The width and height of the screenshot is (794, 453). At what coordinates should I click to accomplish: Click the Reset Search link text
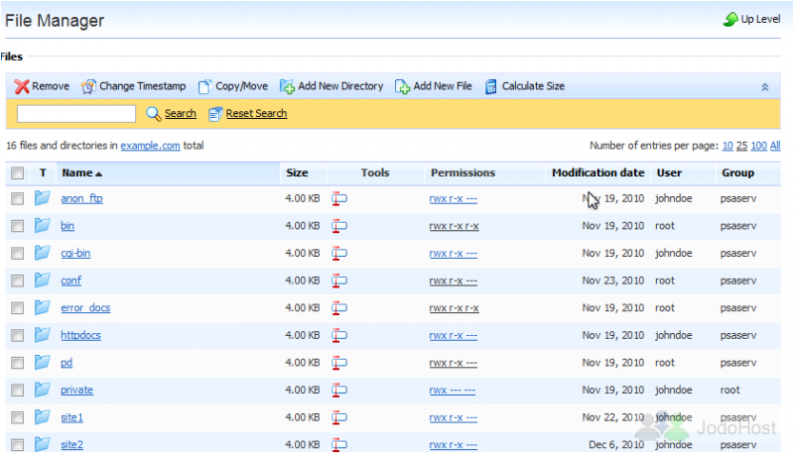(x=256, y=113)
